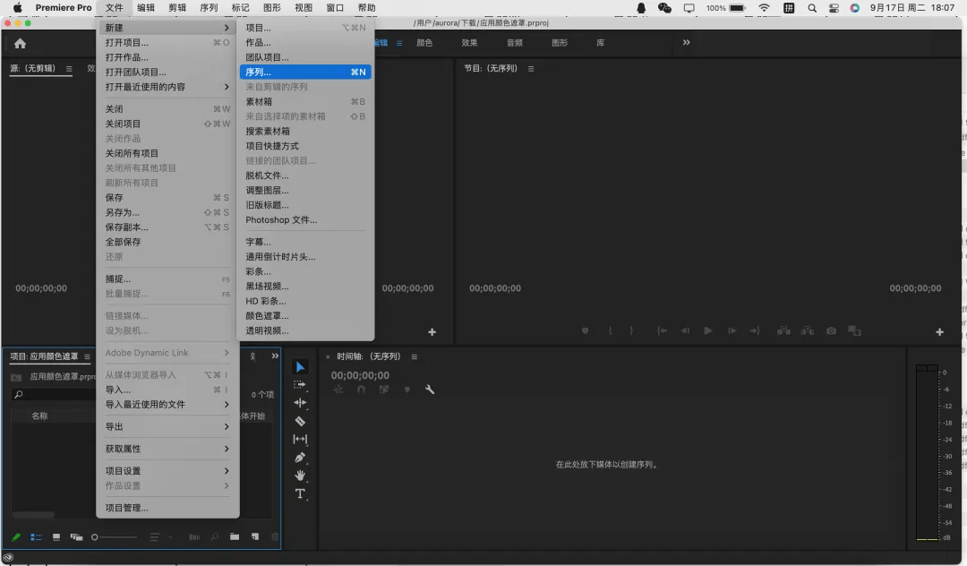967x566 pixels.
Task: Adjust the Project panel thumbnail zoom slider
Action: 114,537
